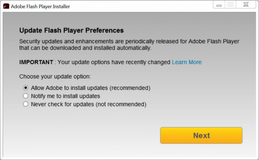Click the 'Notify me to install updates' label text
The height and width of the screenshot is (160, 259).
(x=66, y=96)
